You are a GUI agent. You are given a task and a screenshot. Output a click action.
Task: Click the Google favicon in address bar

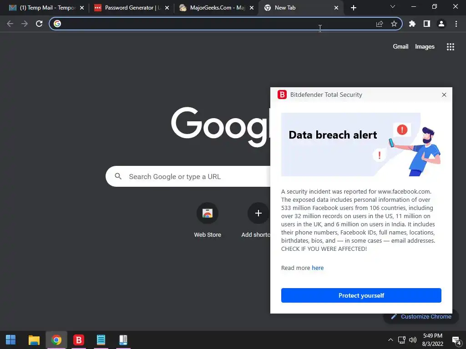pos(57,24)
